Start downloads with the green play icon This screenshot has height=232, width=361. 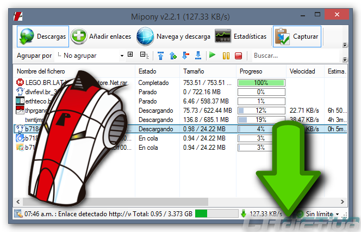pos(212,55)
